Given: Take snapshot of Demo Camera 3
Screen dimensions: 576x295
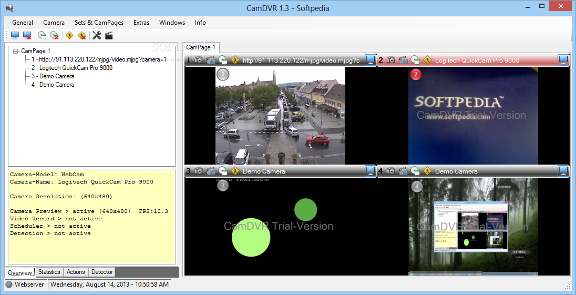Looking at the screenshot, I should coord(199,171).
